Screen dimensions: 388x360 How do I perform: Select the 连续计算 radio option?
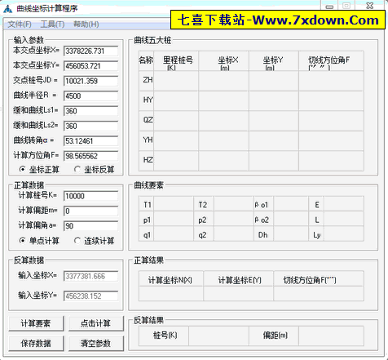95,241
